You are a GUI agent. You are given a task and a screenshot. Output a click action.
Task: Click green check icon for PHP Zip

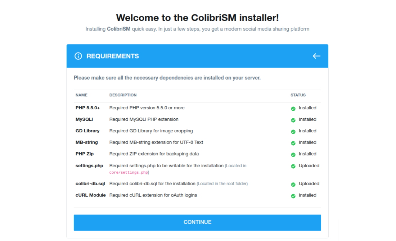293,155
